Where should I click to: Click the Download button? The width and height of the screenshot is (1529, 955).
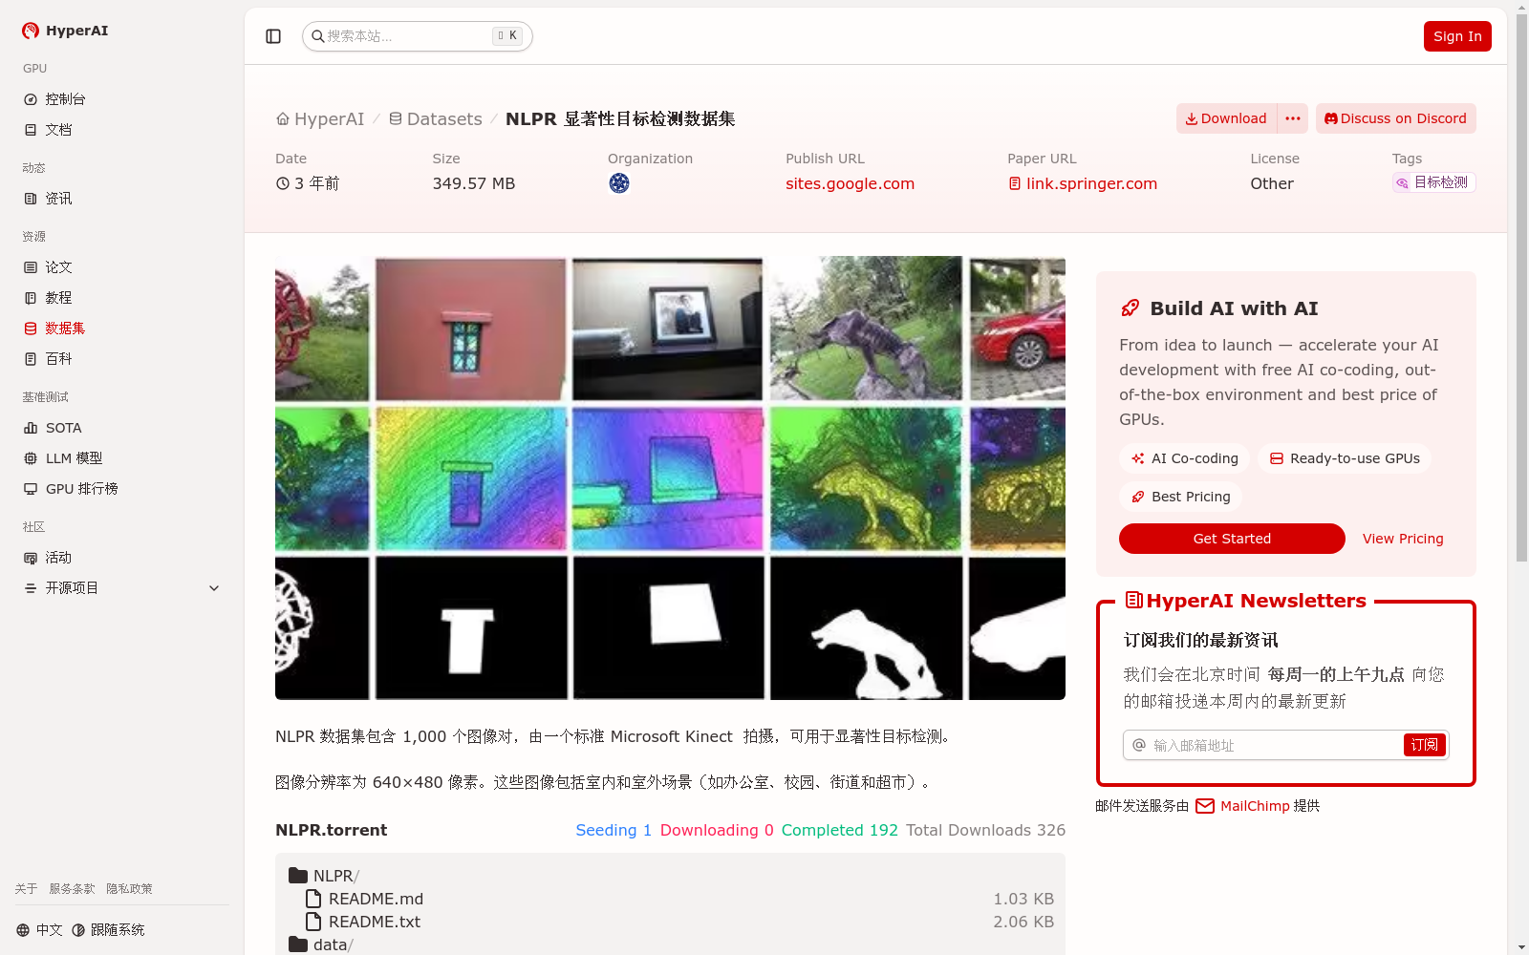pyautogui.click(x=1226, y=118)
